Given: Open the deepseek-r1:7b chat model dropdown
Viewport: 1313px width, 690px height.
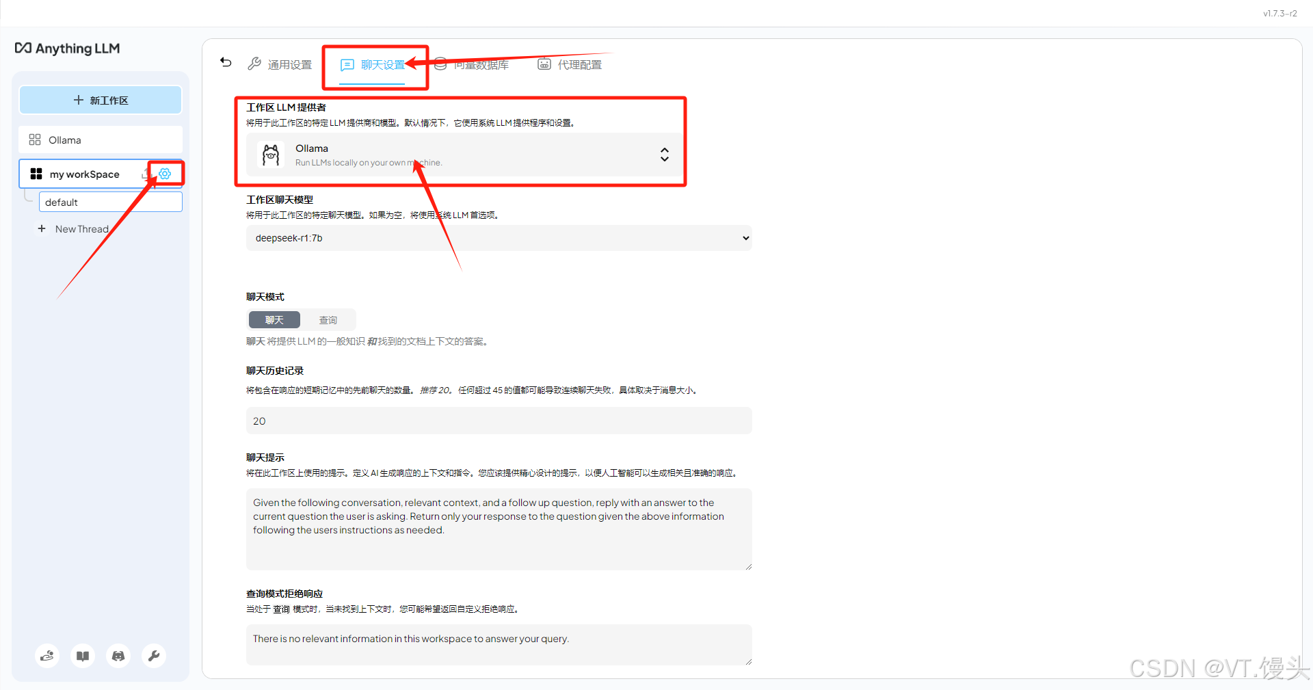Looking at the screenshot, I should (499, 238).
